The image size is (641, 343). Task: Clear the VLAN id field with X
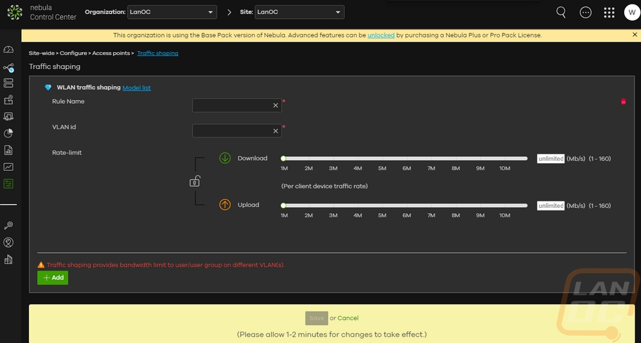(276, 131)
